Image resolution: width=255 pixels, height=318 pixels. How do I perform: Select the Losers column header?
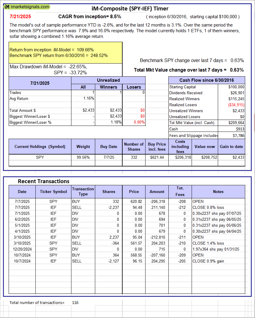click(x=134, y=87)
